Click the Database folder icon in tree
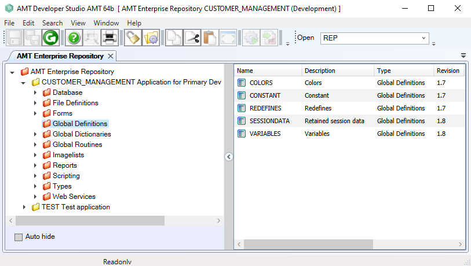This screenshot has width=471, height=266. click(46, 93)
